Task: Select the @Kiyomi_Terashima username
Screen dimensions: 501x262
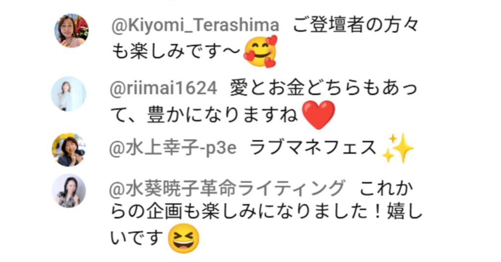Action: tap(195, 25)
